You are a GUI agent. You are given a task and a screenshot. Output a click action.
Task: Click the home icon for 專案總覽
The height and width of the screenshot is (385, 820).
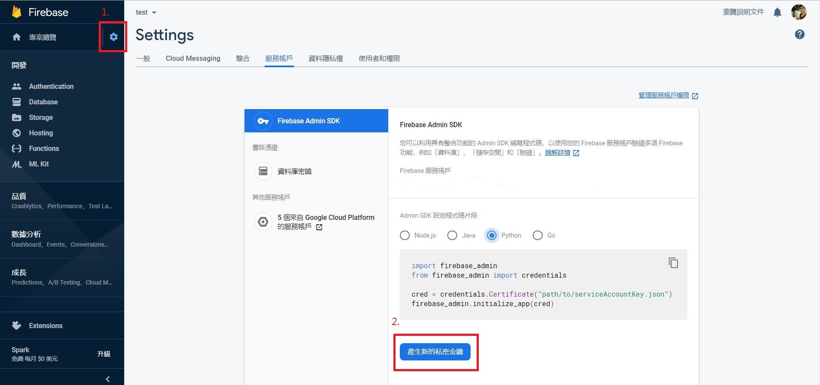click(16, 37)
